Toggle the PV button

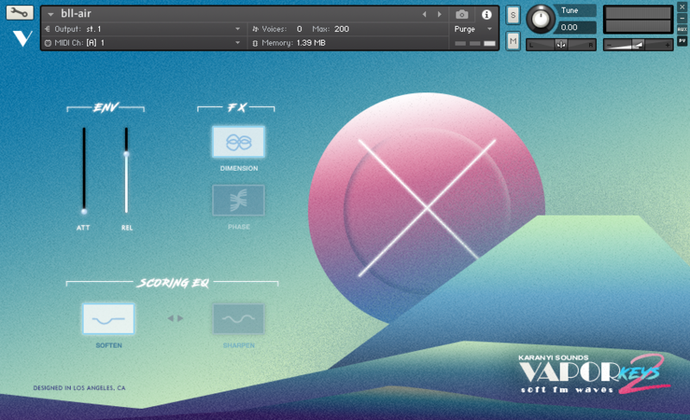(682, 41)
